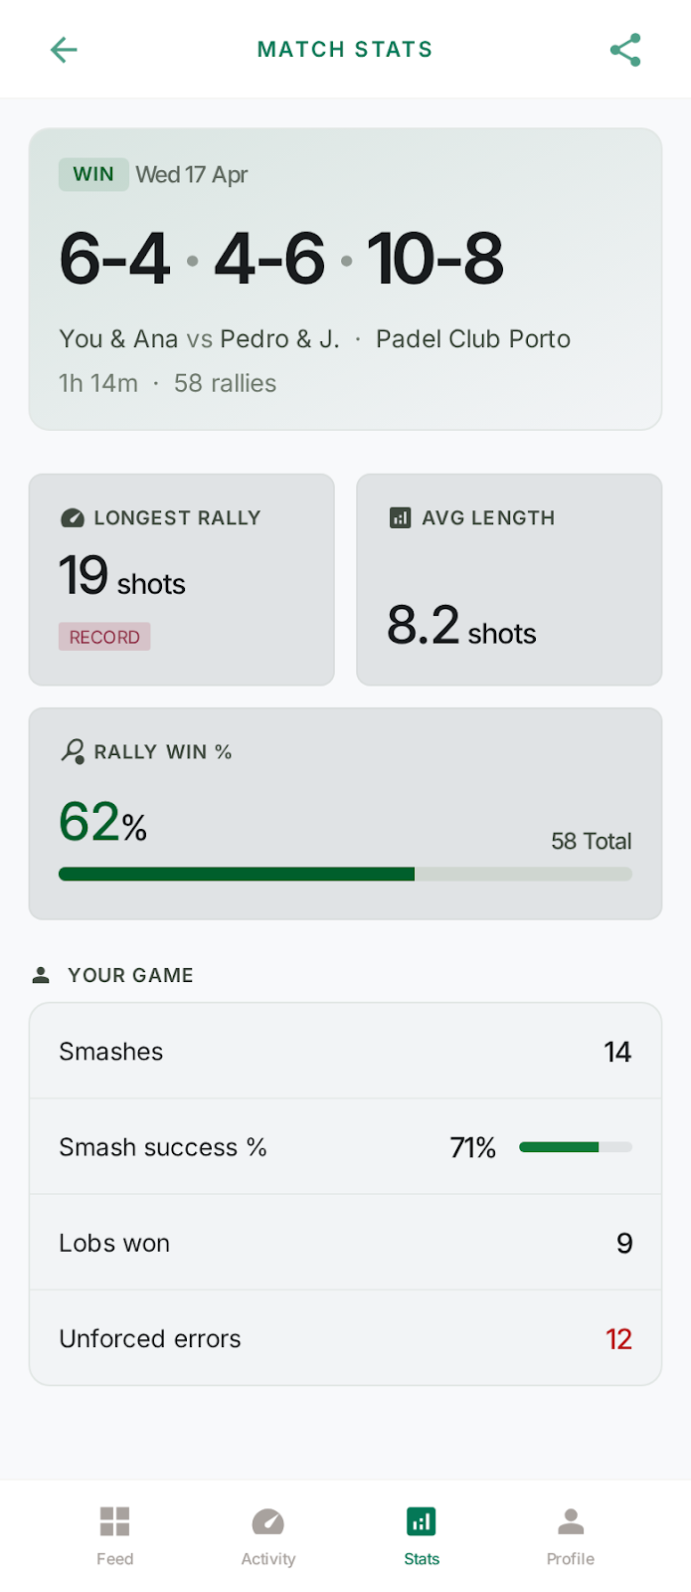Tap the Longest Rally badge icon

(x=72, y=517)
